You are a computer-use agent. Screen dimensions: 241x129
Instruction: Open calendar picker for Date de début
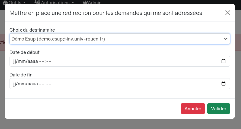coord(223,61)
